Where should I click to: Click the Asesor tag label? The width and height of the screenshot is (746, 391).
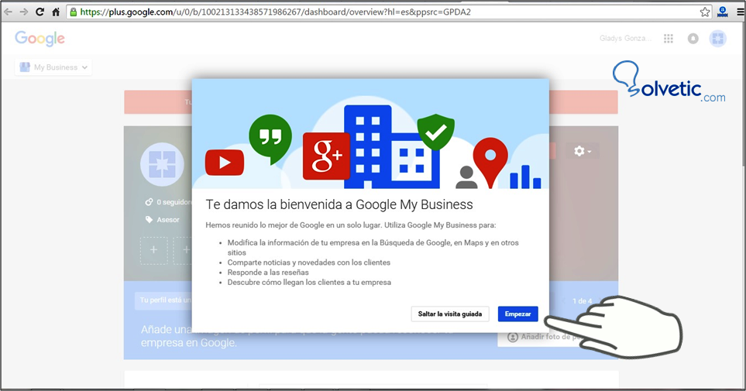click(x=168, y=220)
